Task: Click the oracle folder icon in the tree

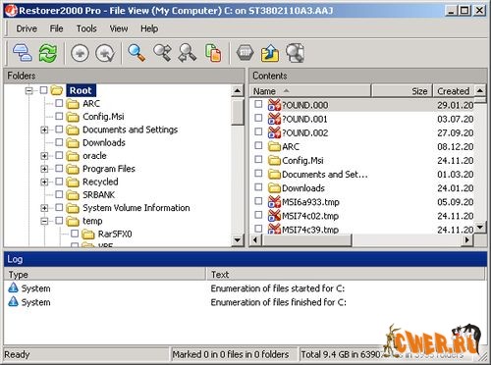Action: (x=73, y=156)
